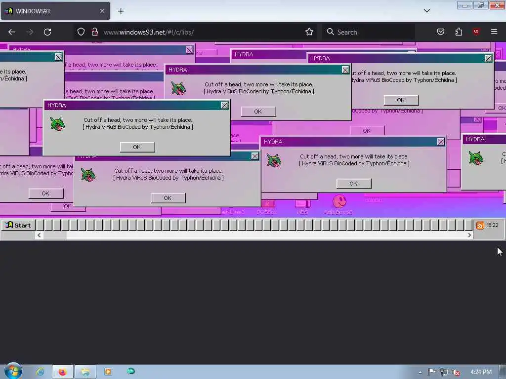The image size is (506, 379).
Task: Click the Windows93 clock showing 16:22
Action: (492, 225)
